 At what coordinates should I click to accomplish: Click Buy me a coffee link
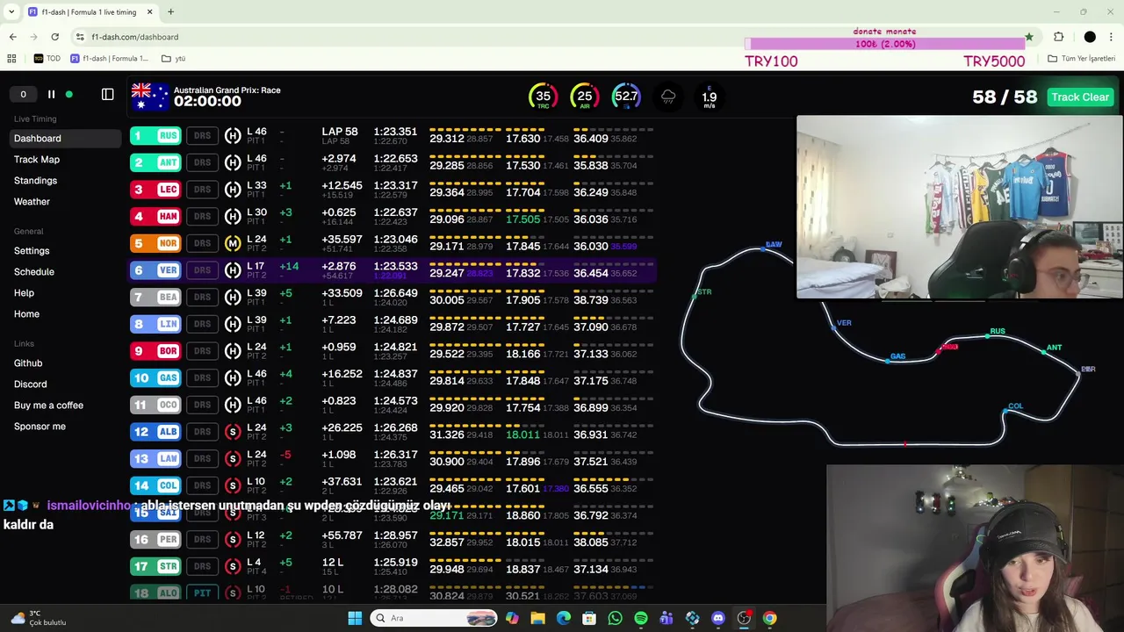[48, 406]
